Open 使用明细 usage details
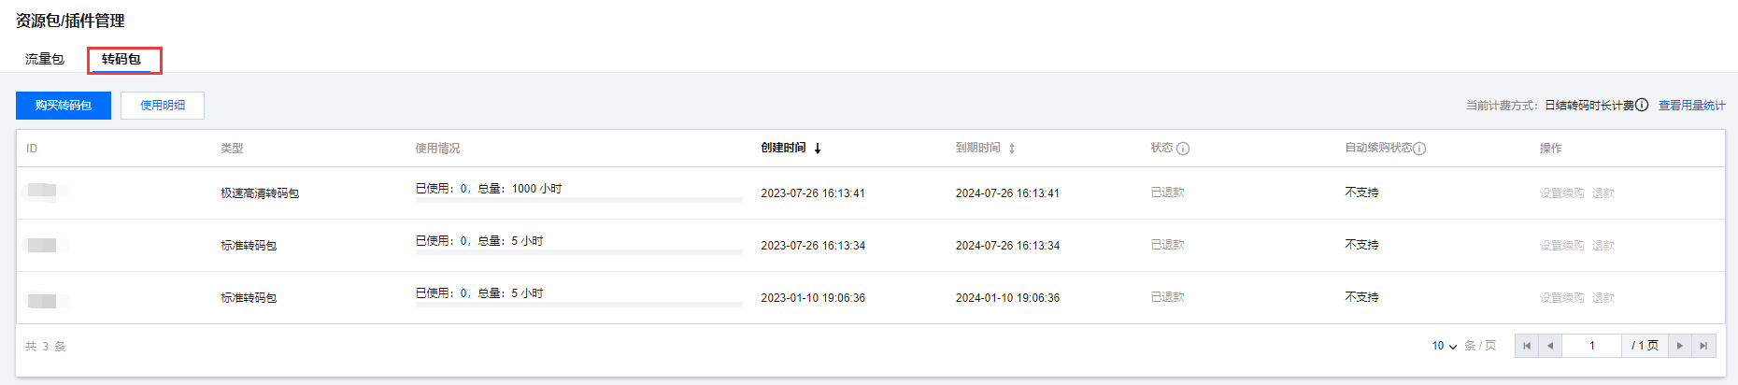The image size is (1738, 385). pos(163,106)
